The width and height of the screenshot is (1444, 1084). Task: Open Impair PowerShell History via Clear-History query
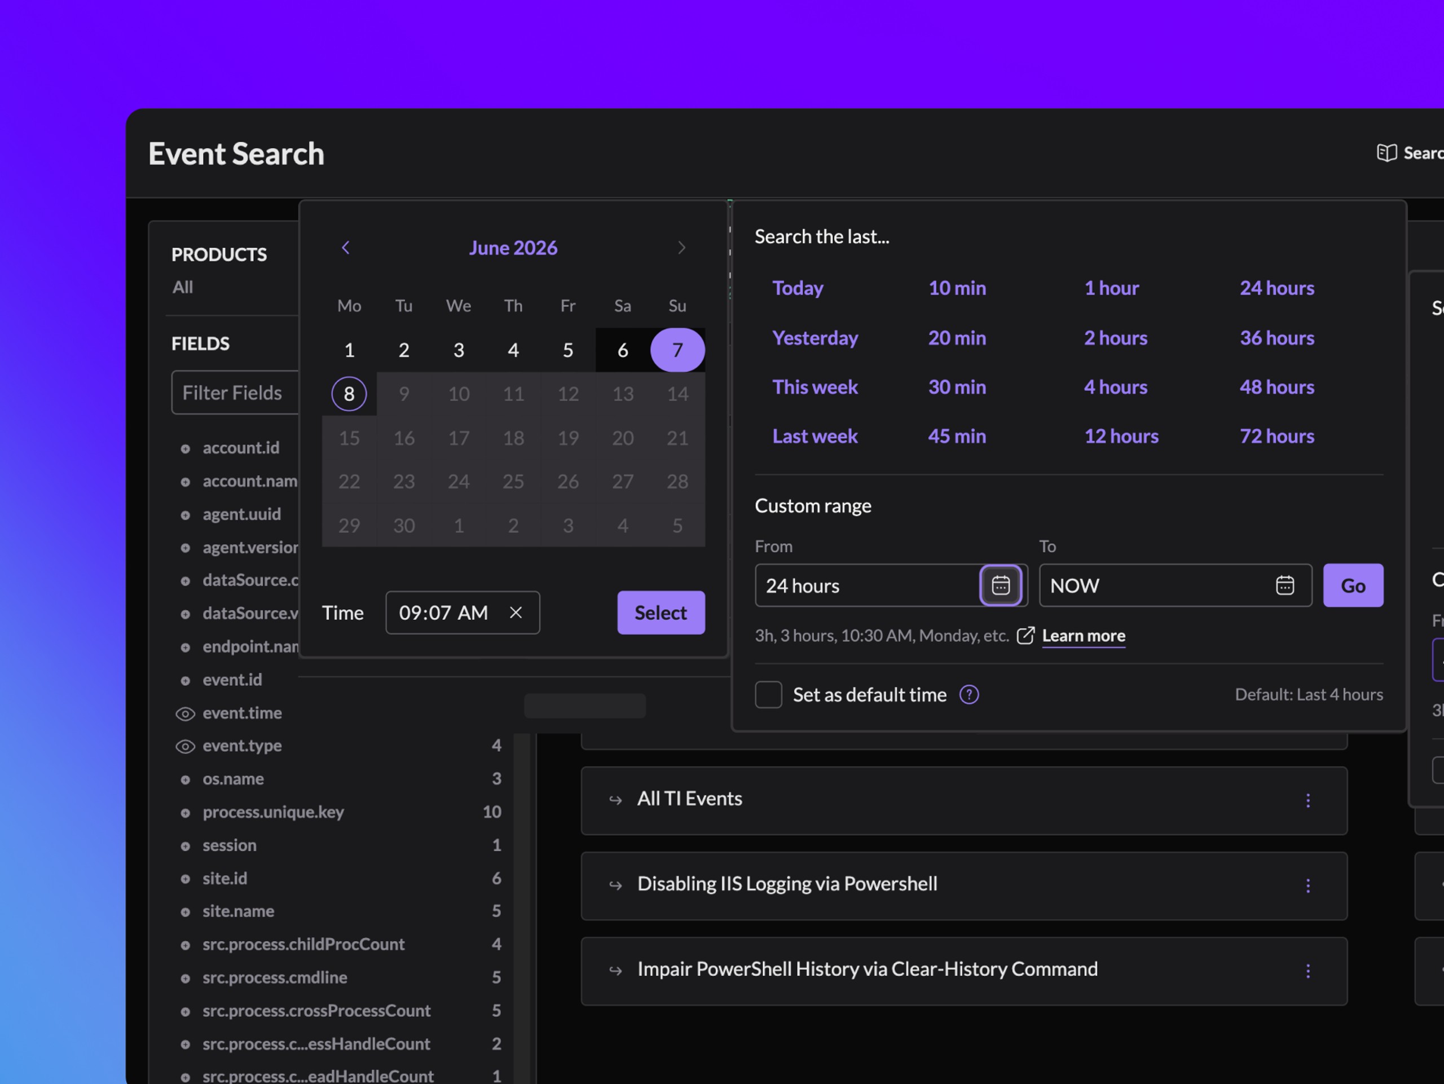(963, 971)
